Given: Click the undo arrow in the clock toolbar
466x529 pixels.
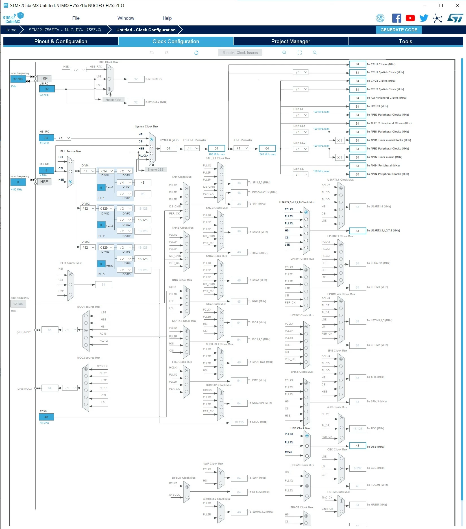Looking at the screenshot, I should pyautogui.click(x=152, y=53).
